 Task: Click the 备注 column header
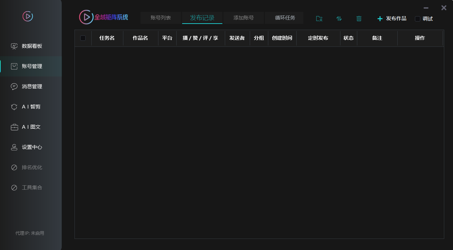click(x=377, y=38)
